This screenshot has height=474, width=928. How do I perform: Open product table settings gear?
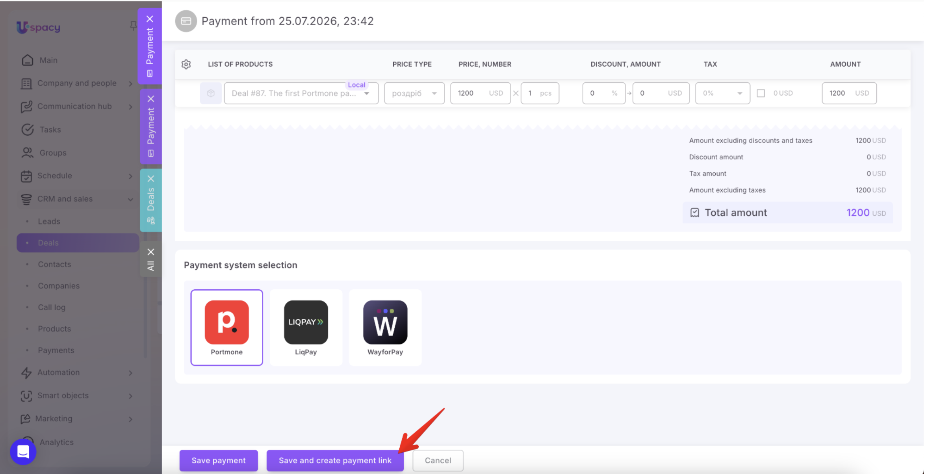[x=186, y=64]
